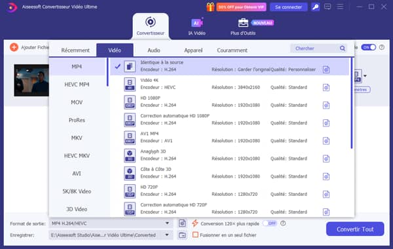Open settings gear for HD 720P
The width and height of the screenshot is (393, 249).
(x=326, y=194)
